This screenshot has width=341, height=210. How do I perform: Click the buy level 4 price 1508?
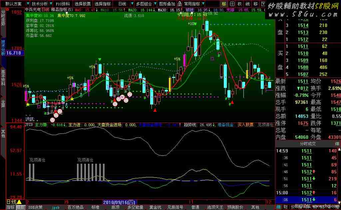point(303,67)
